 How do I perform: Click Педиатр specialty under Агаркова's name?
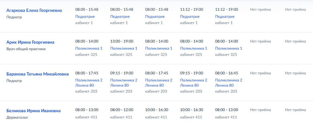click(x=14, y=17)
